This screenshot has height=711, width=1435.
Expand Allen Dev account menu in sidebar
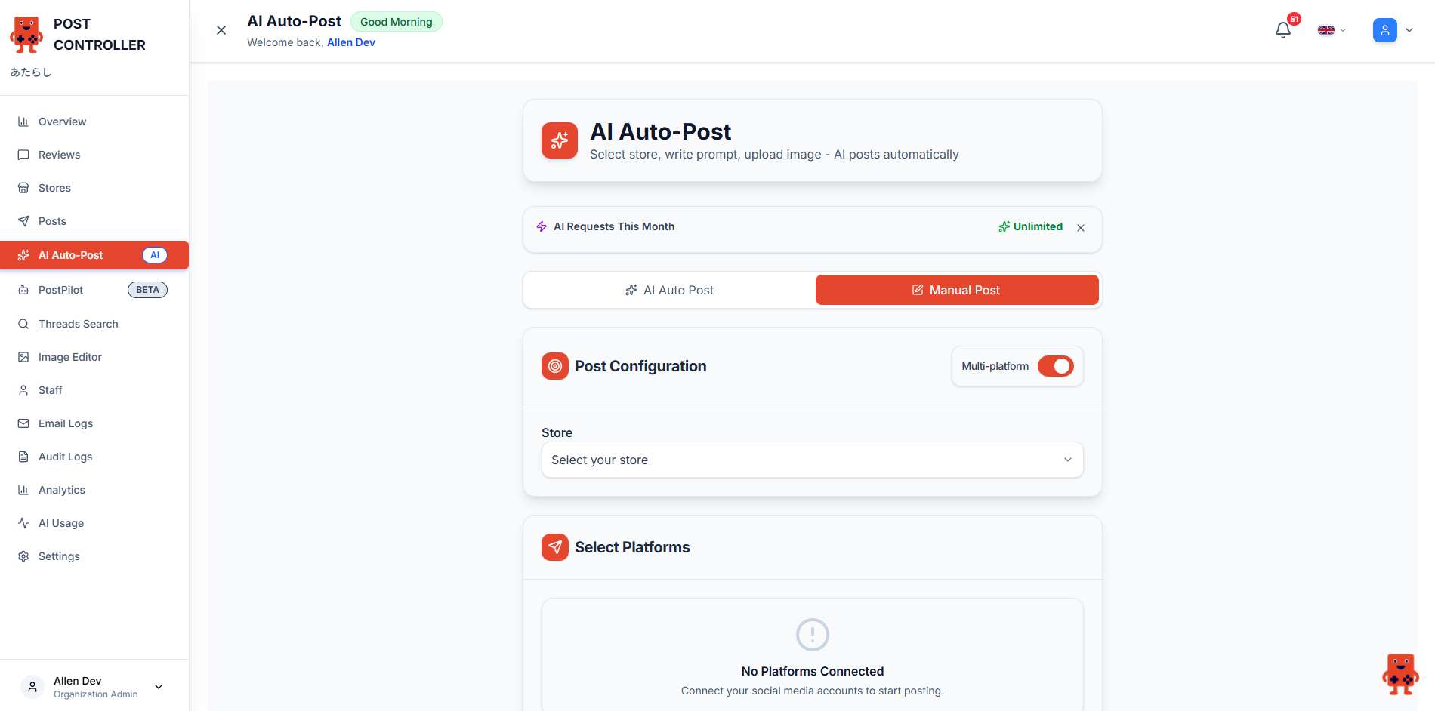point(159,687)
